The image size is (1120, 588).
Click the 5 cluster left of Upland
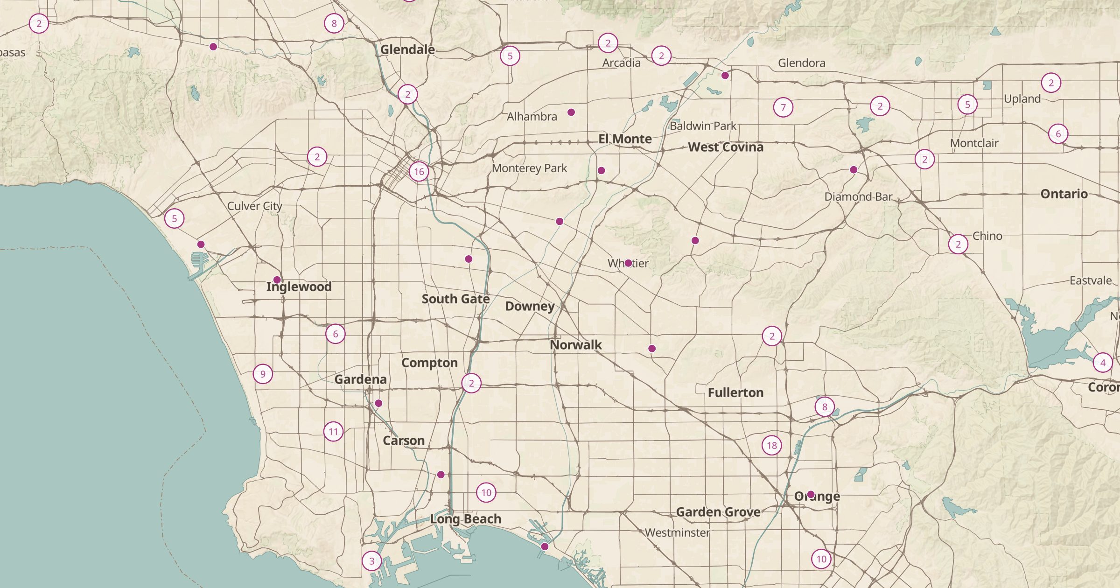point(967,105)
